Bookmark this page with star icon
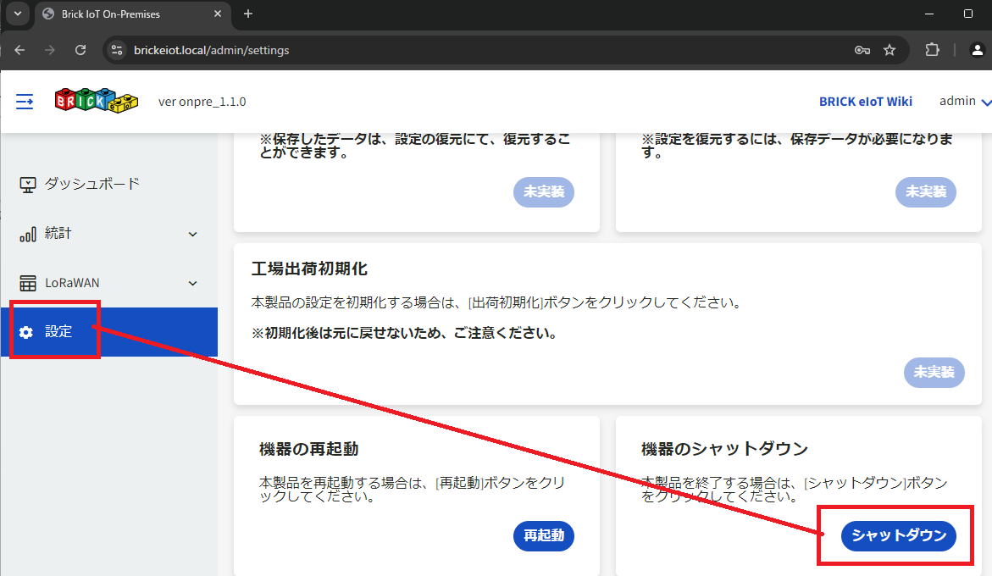Image resolution: width=992 pixels, height=576 pixels. (889, 50)
